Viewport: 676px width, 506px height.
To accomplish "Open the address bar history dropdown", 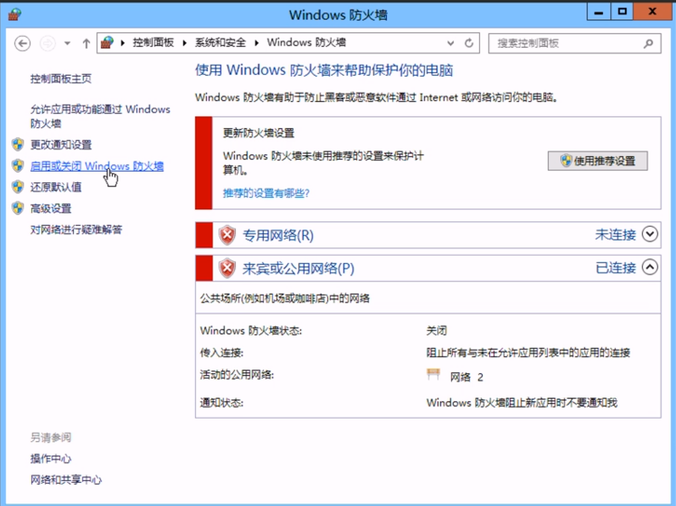I will point(450,43).
